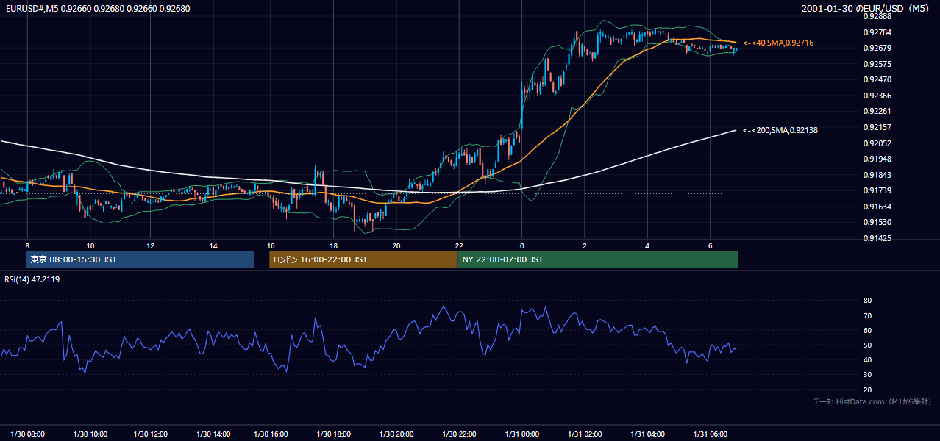Click RSI axis level 50

[867, 345]
